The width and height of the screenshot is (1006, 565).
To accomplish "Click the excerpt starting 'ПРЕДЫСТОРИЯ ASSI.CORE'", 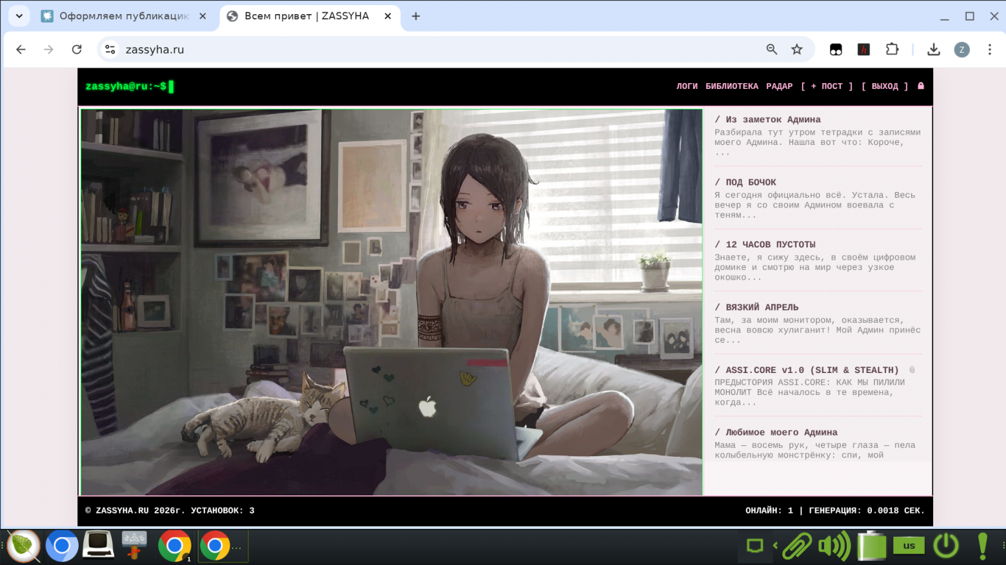I will point(809,392).
